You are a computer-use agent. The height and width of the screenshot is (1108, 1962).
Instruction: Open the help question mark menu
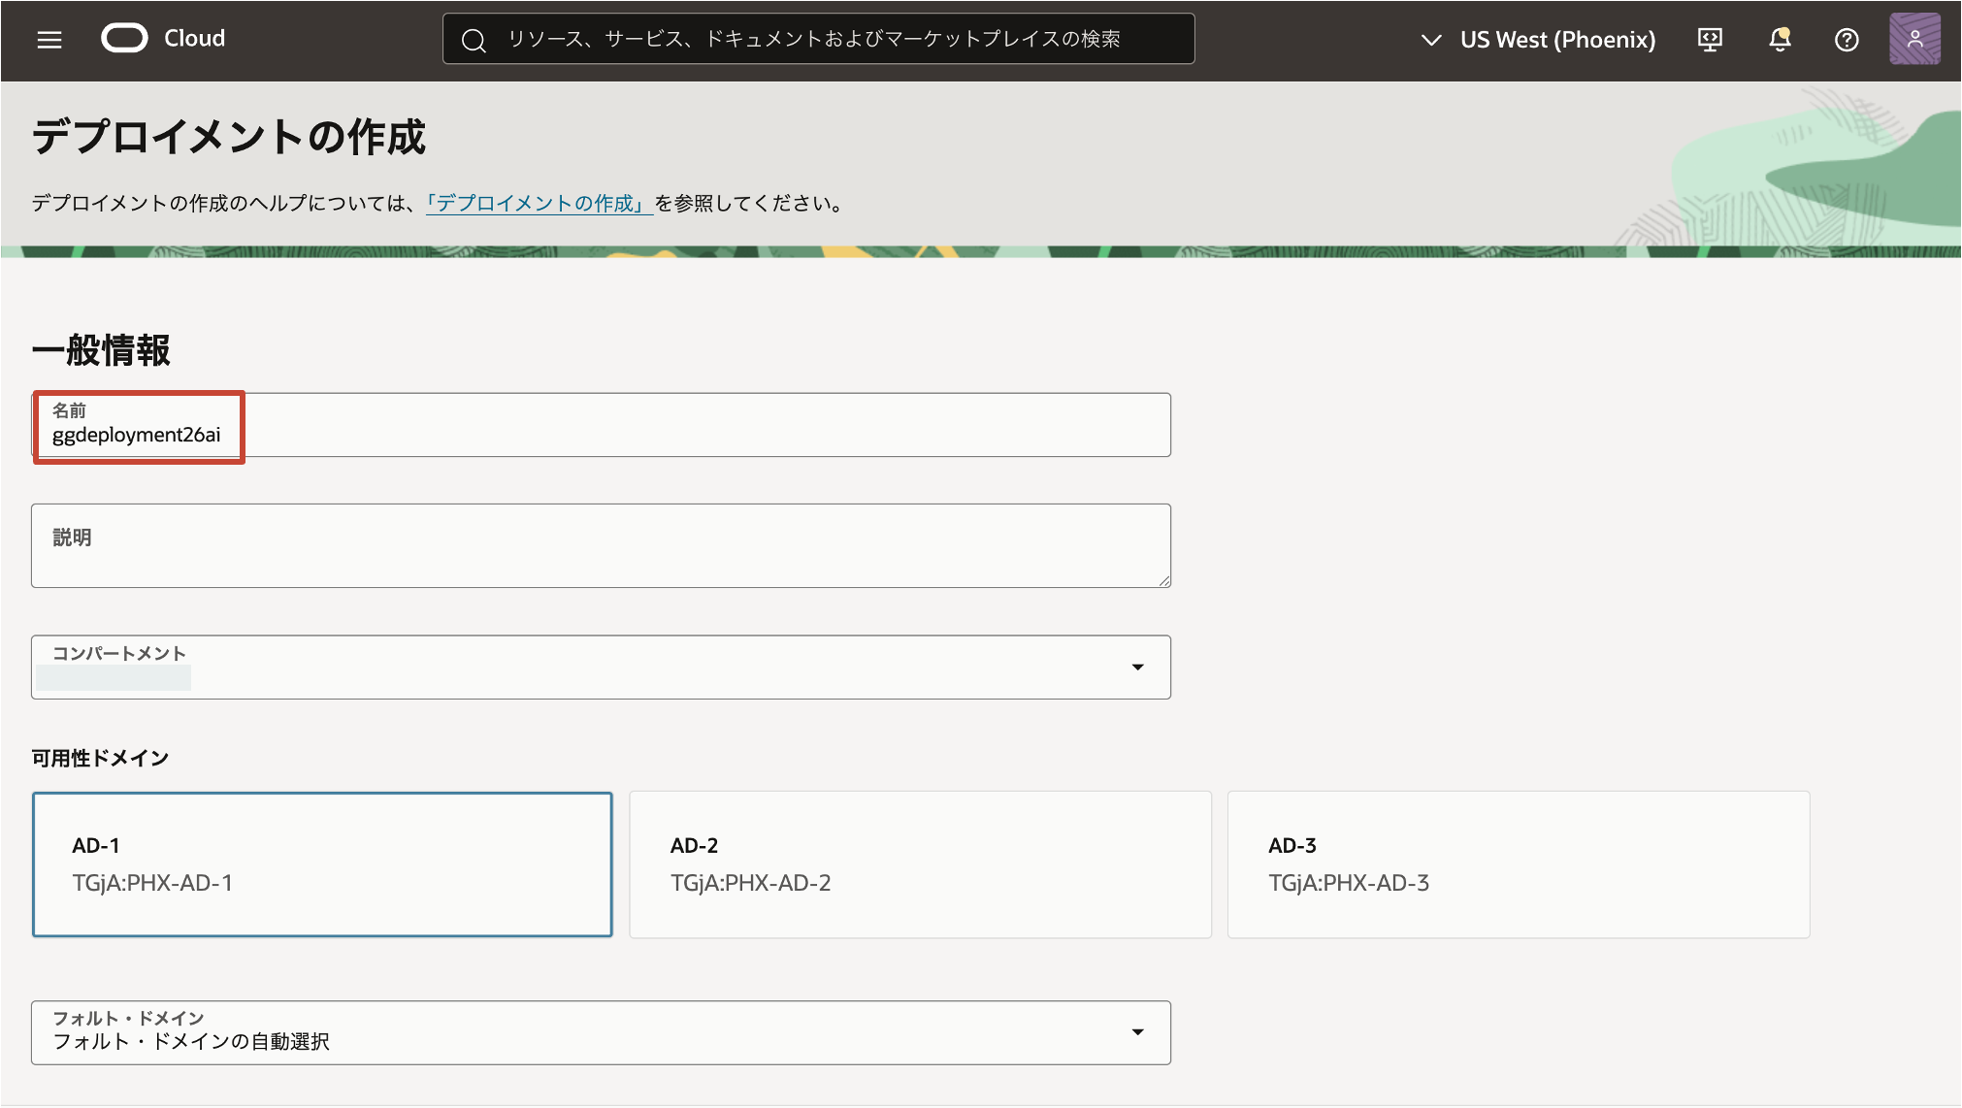tap(1847, 40)
